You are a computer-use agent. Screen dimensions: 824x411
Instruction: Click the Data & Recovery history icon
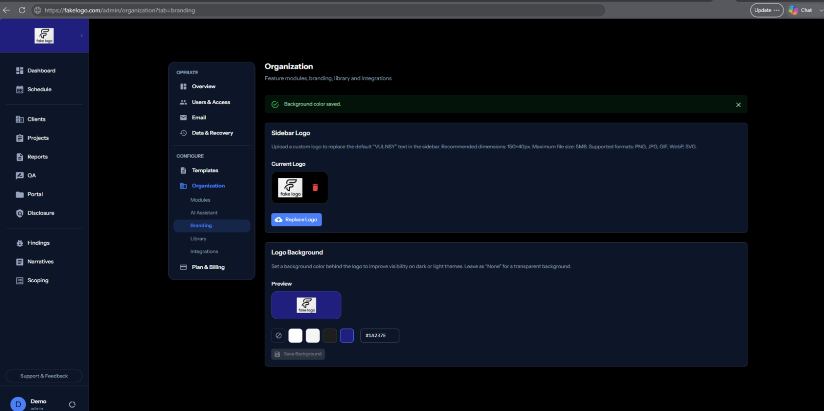[x=183, y=133]
